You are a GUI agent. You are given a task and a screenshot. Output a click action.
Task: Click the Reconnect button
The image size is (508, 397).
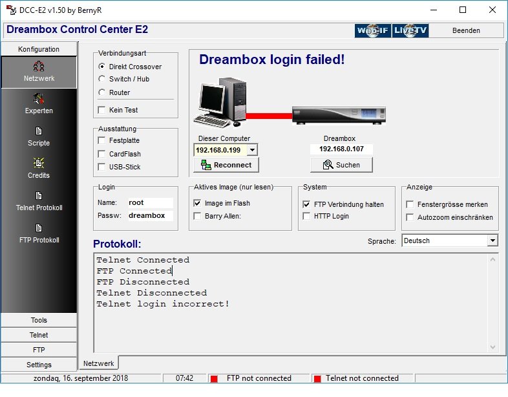pos(226,165)
